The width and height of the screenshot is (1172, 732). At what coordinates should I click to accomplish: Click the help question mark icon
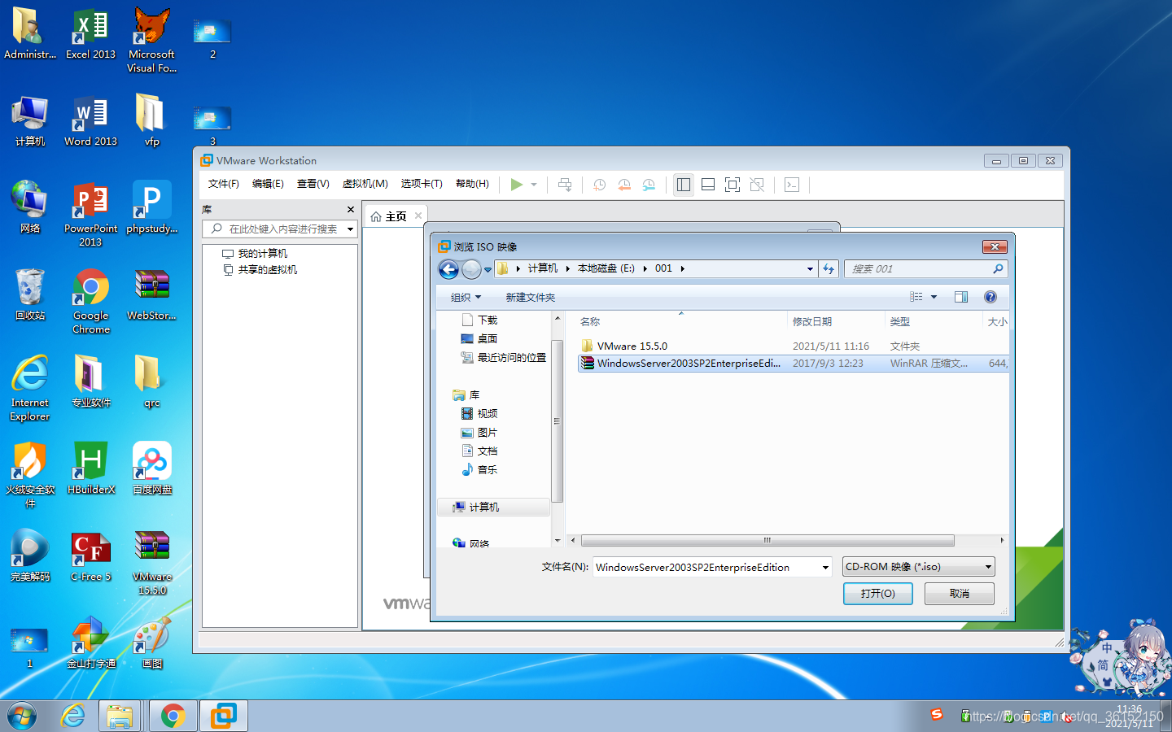pyautogui.click(x=990, y=297)
